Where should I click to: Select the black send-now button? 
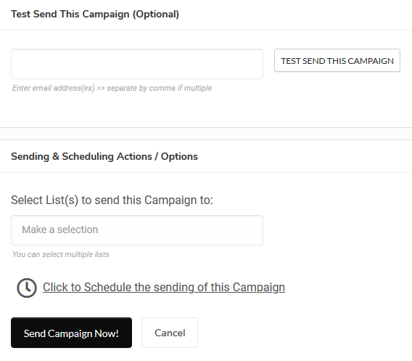tap(71, 333)
